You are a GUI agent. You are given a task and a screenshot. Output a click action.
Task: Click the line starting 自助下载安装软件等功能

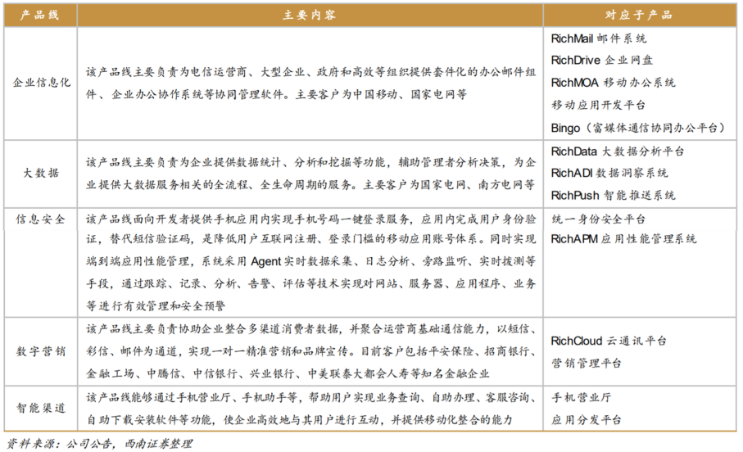pyautogui.click(x=299, y=420)
